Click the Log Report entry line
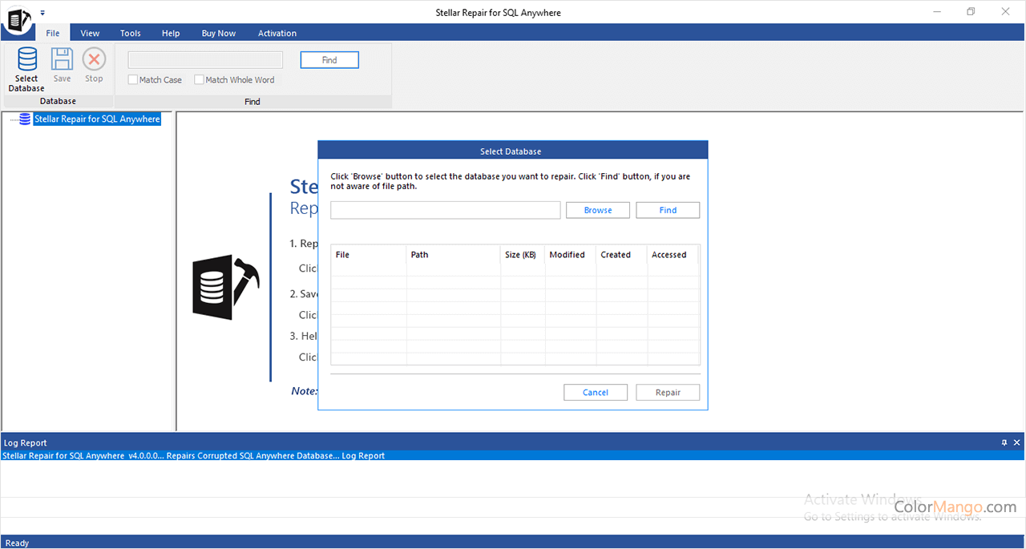 tap(513, 455)
